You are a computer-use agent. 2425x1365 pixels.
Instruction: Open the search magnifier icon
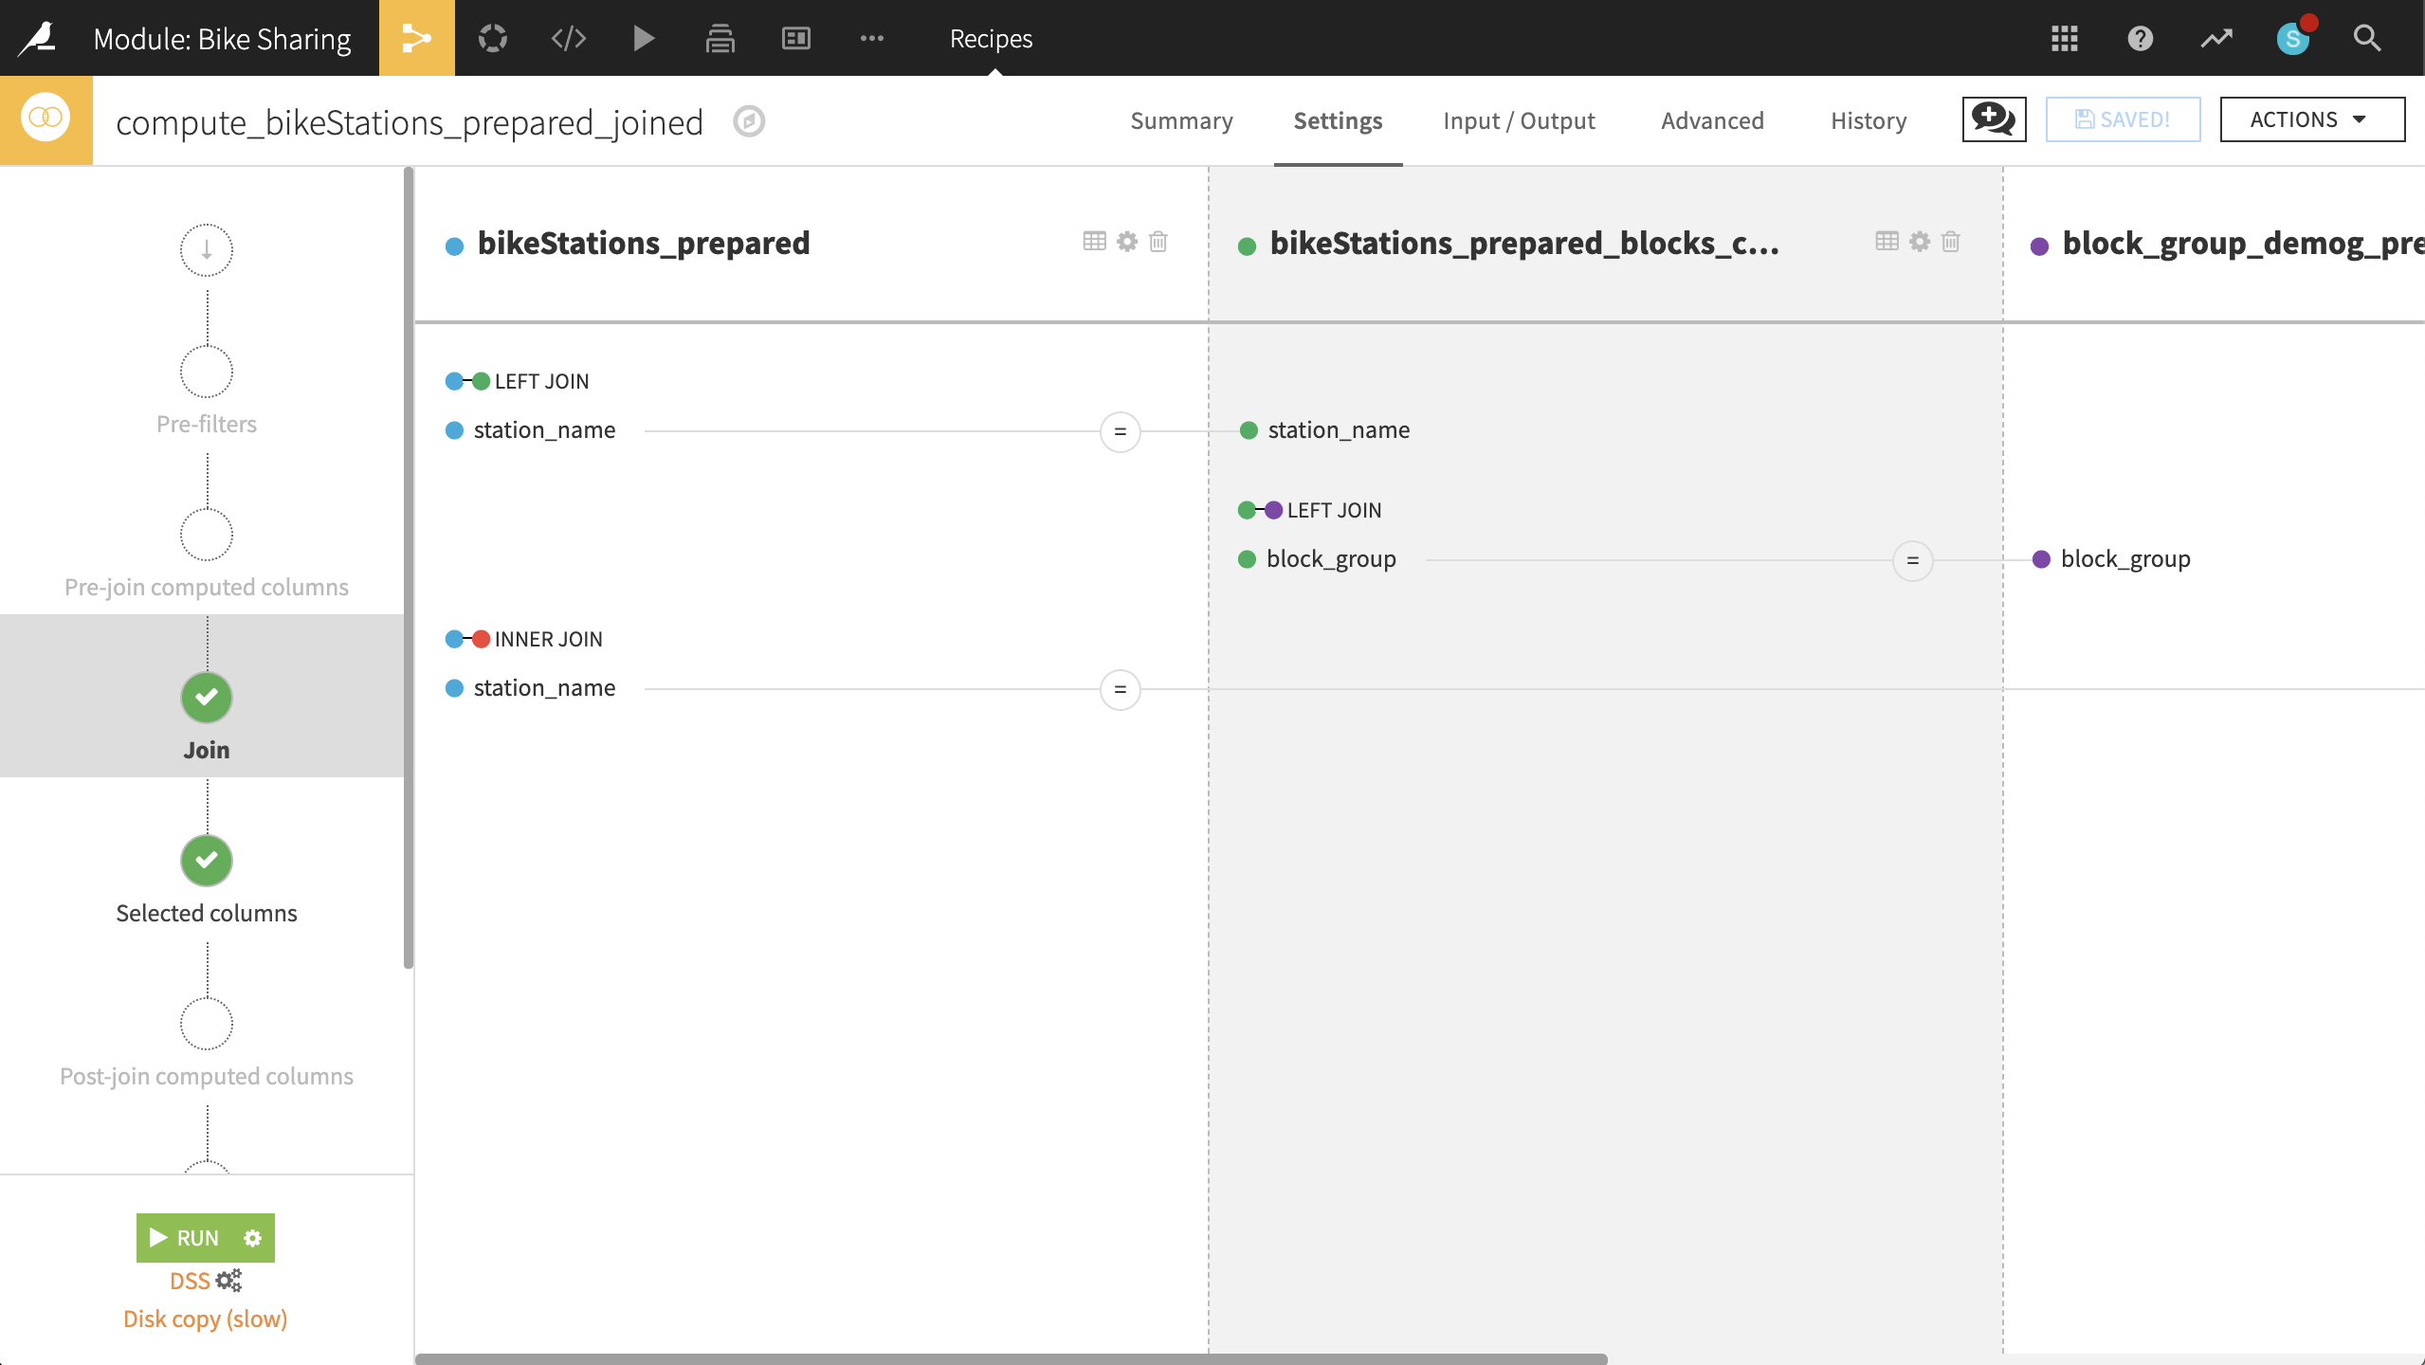tap(2367, 38)
